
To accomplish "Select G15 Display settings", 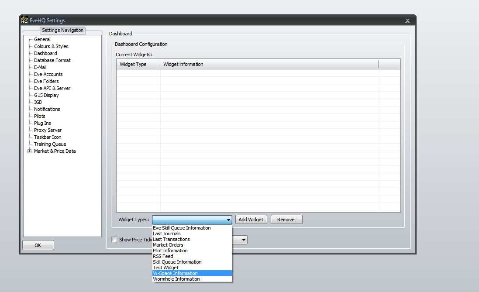I will click(46, 95).
